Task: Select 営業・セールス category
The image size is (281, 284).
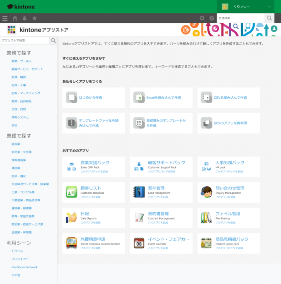Action: coord(22,61)
